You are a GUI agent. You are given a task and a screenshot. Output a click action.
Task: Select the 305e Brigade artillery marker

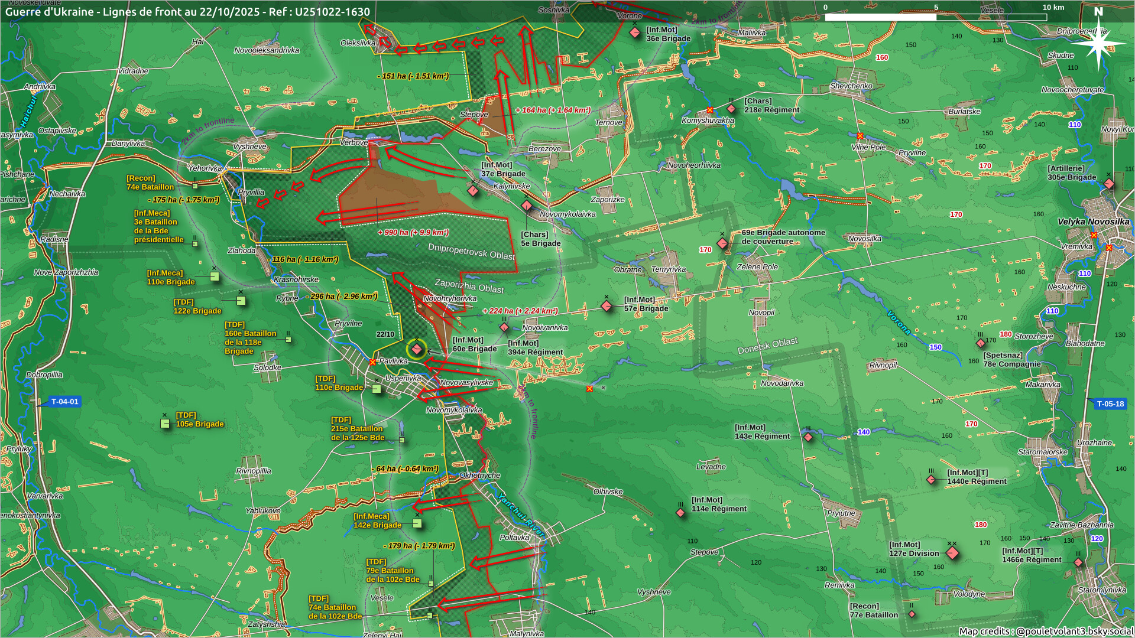[x=1109, y=184]
